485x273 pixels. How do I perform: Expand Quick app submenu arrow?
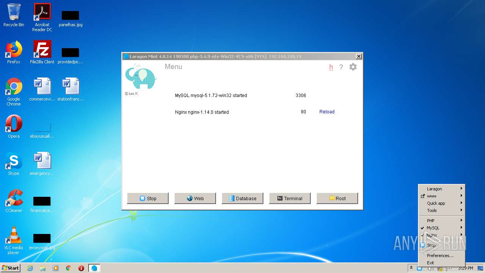(462, 203)
